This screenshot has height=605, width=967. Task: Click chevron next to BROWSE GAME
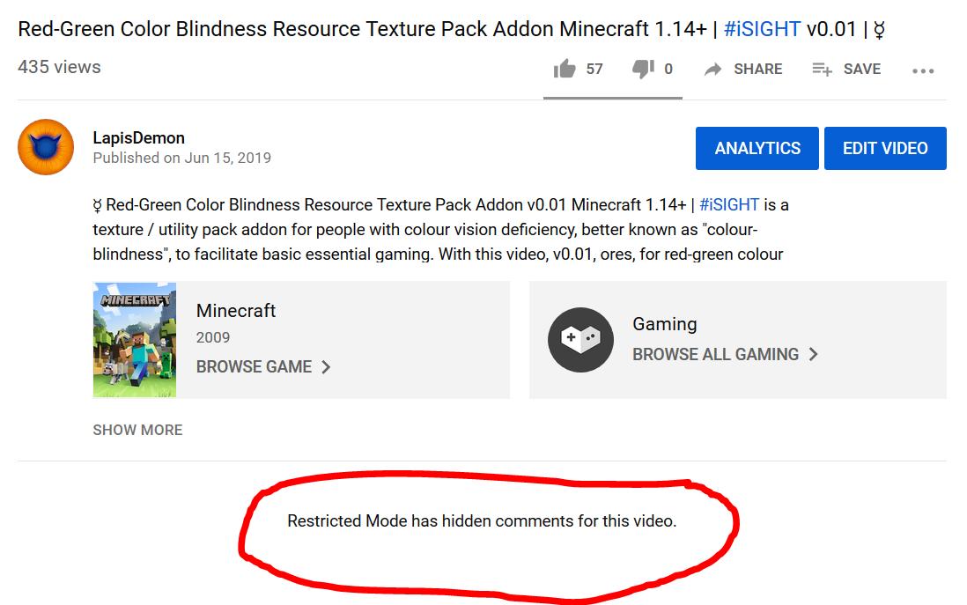pyautogui.click(x=326, y=367)
